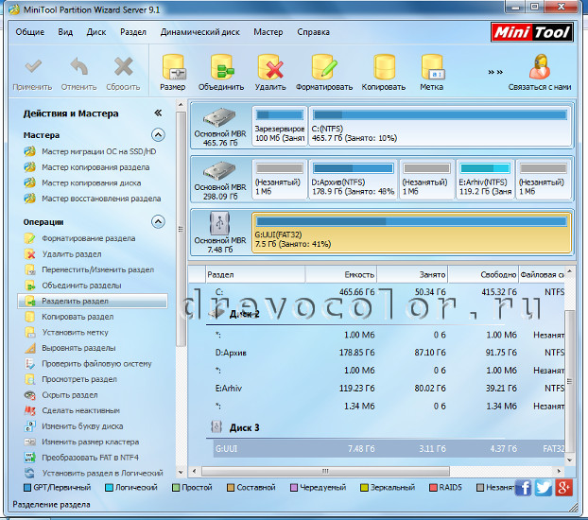Select the D:Архив(NTFS) partition block
This screenshot has width=588, height=520.
[x=353, y=179]
